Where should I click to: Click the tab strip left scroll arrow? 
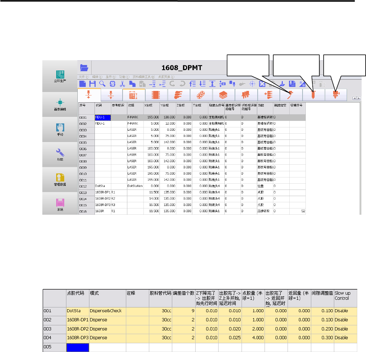355,98
